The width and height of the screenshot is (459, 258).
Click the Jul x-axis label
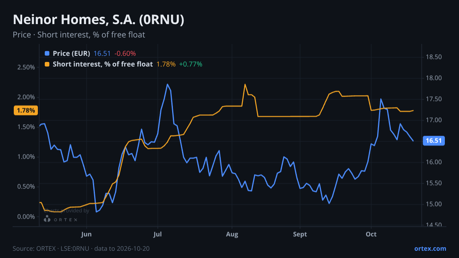coord(157,234)
